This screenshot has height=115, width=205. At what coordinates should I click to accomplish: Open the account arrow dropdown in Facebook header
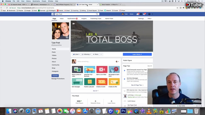[152, 14]
